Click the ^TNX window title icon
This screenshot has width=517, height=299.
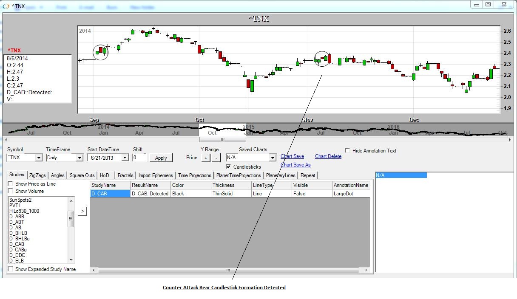(6, 5)
